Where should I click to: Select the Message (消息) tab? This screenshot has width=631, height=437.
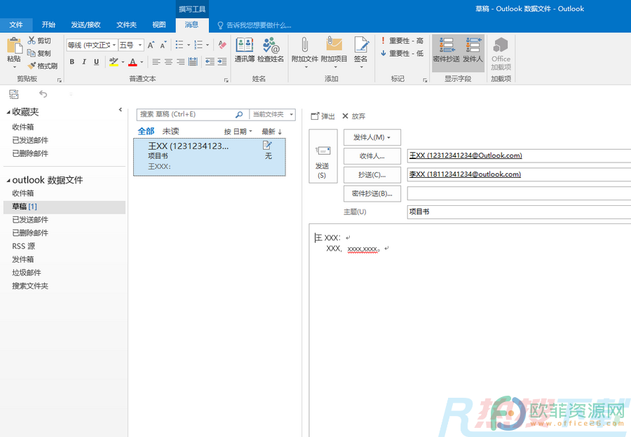(x=191, y=25)
